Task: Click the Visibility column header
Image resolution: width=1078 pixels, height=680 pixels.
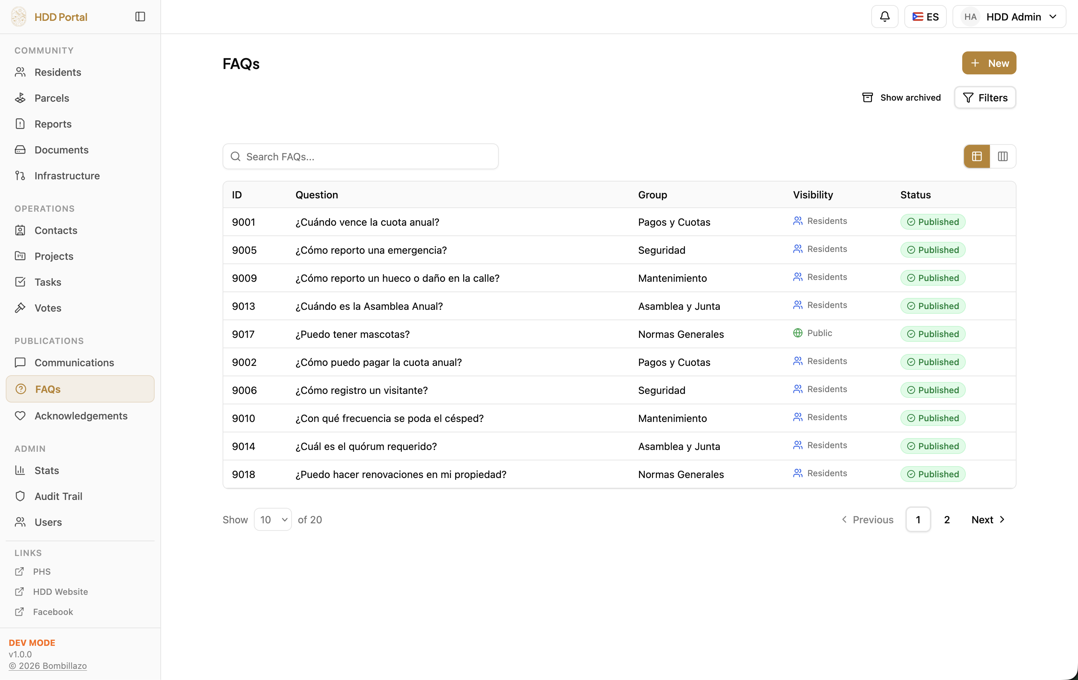Action: 813,194
